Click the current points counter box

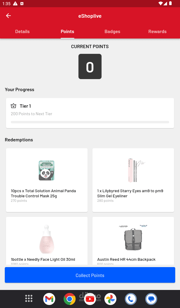[x=90, y=66]
